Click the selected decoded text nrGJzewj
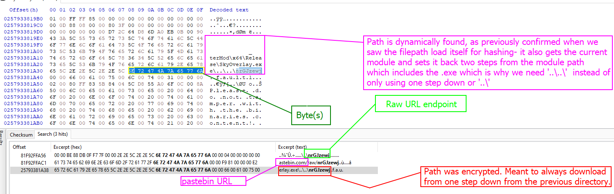Screen dimensions: 614x194 pyautogui.click(x=248, y=71)
